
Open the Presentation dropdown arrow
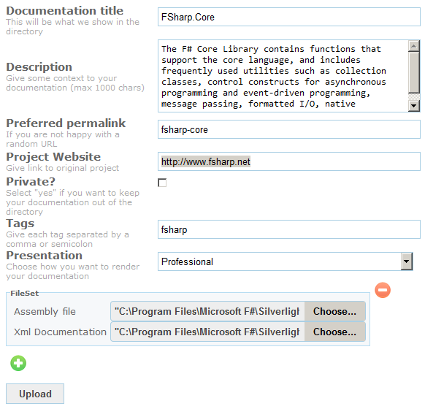tap(406, 261)
